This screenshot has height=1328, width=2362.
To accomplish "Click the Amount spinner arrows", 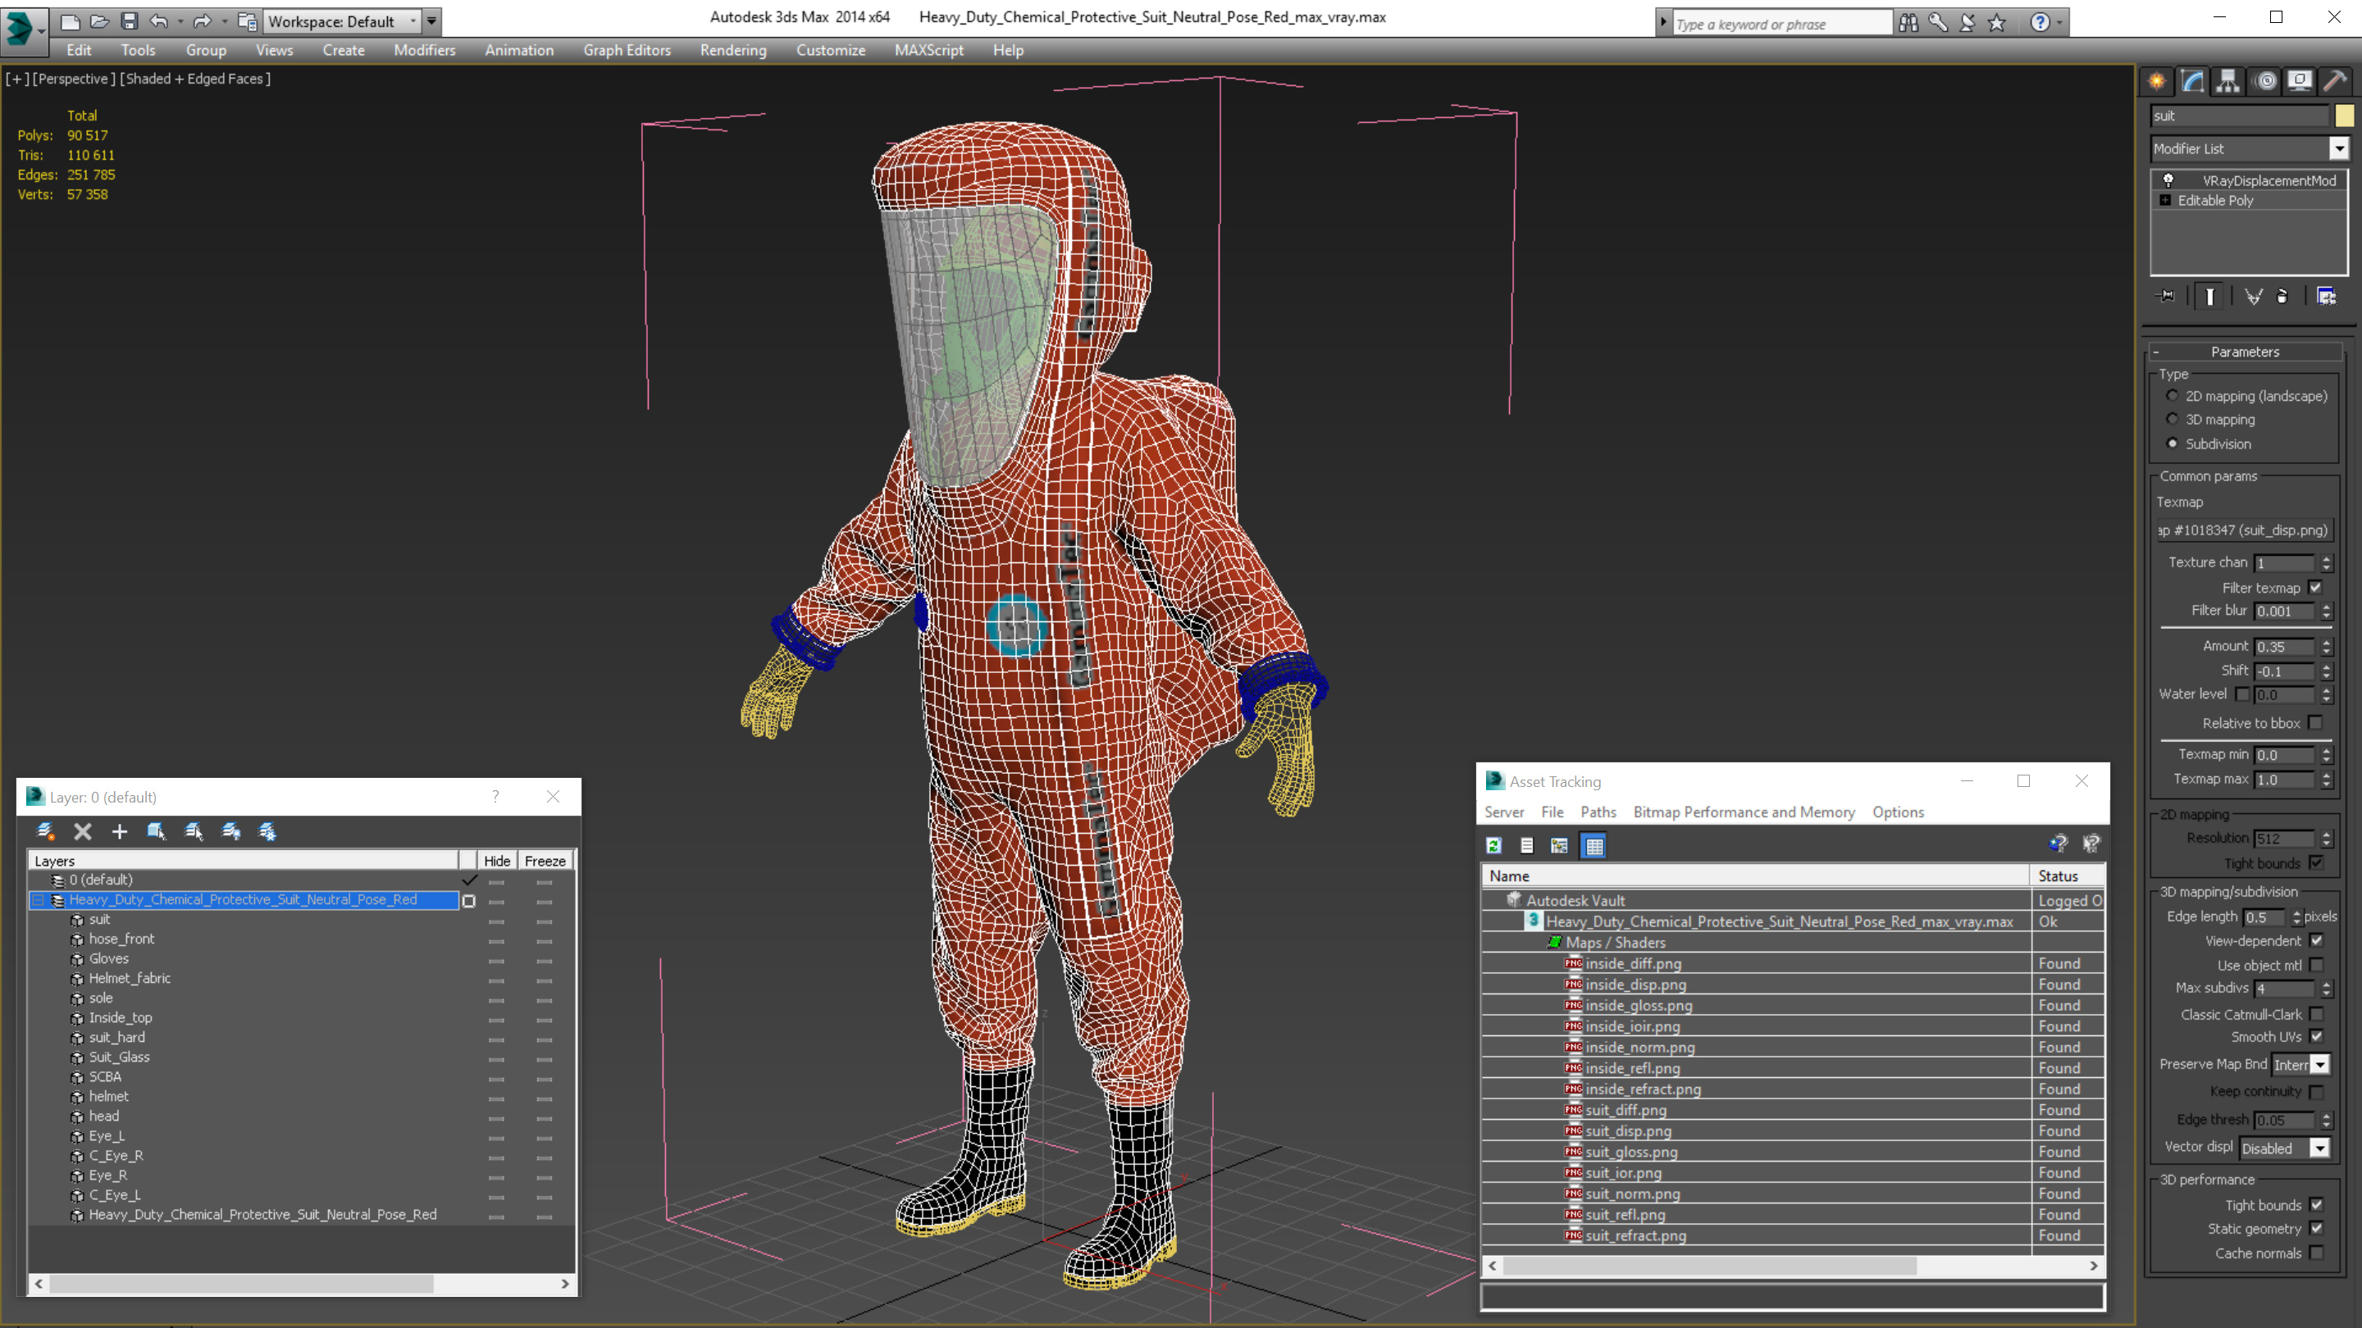I will [2326, 646].
